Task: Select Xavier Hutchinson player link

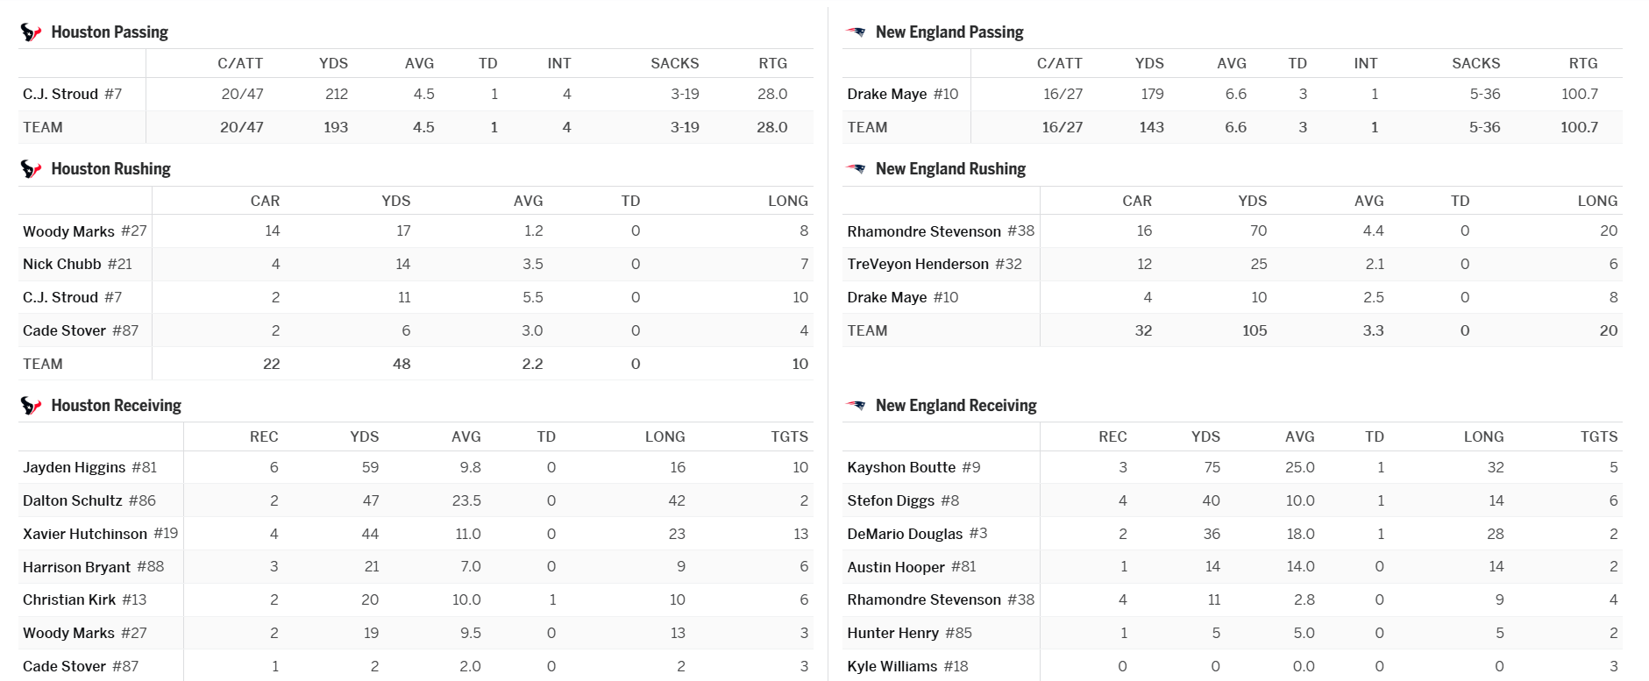Action: [x=84, y=534]
